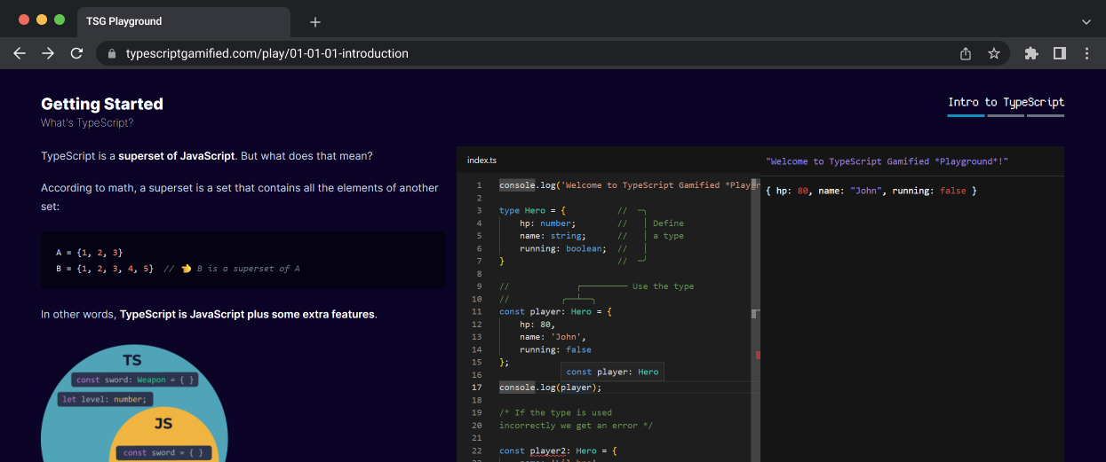The height and width of the screenshot is (462, 1106).
Task: Click "hp: number;" in the editor
Action: click(547, 223)
